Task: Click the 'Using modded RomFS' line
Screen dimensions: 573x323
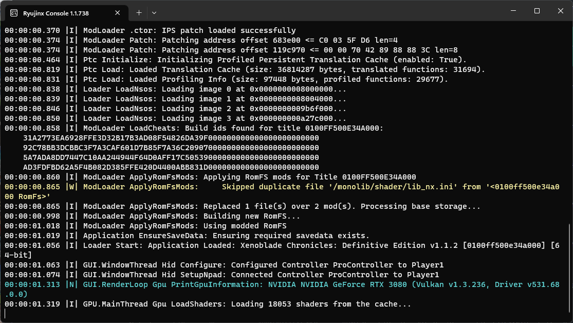Action: (145, 226)
